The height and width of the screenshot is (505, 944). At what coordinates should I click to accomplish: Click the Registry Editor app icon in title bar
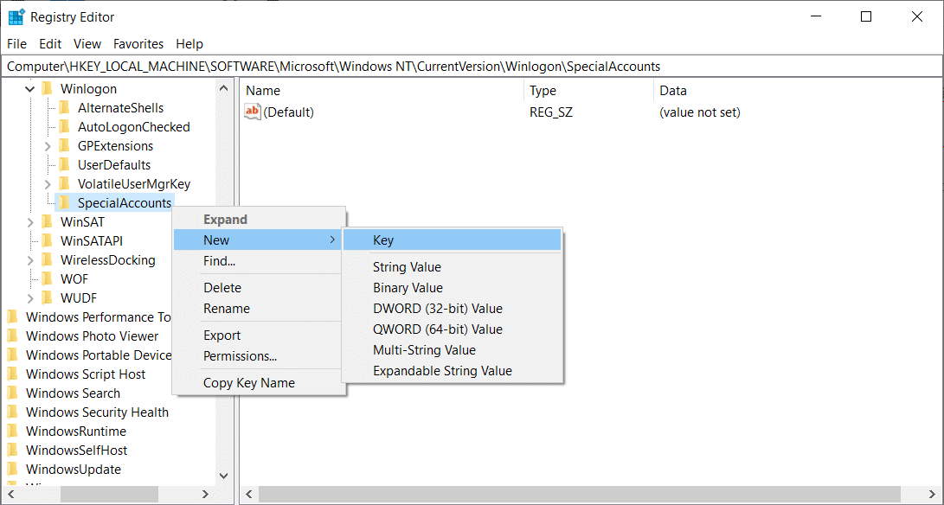point(16,17)
